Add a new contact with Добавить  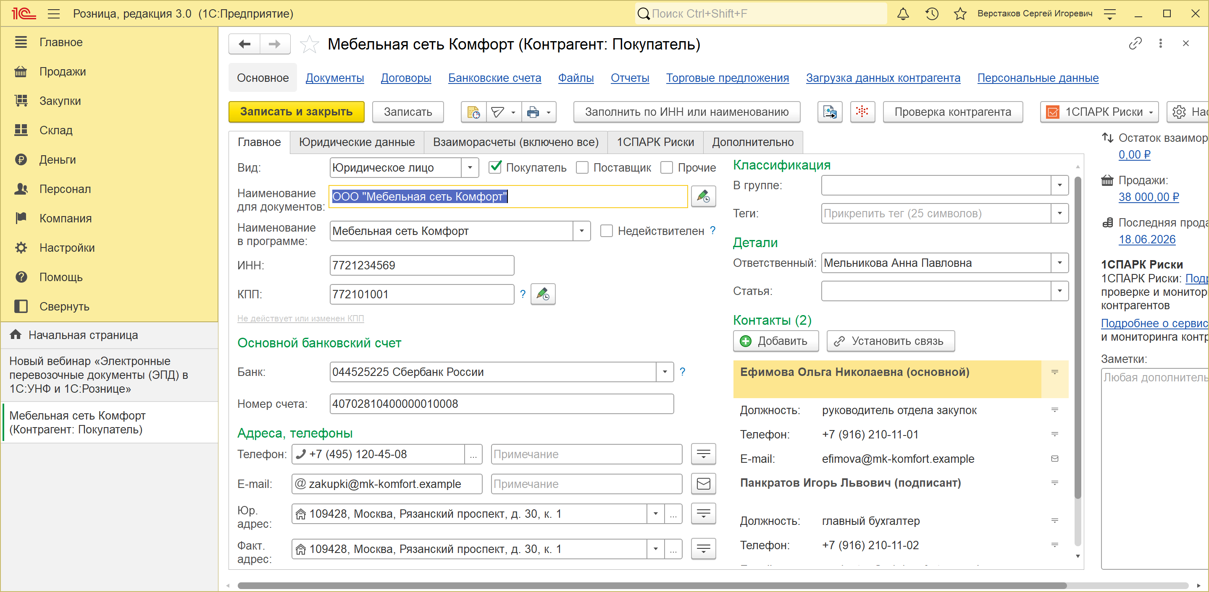coord(776,341)
